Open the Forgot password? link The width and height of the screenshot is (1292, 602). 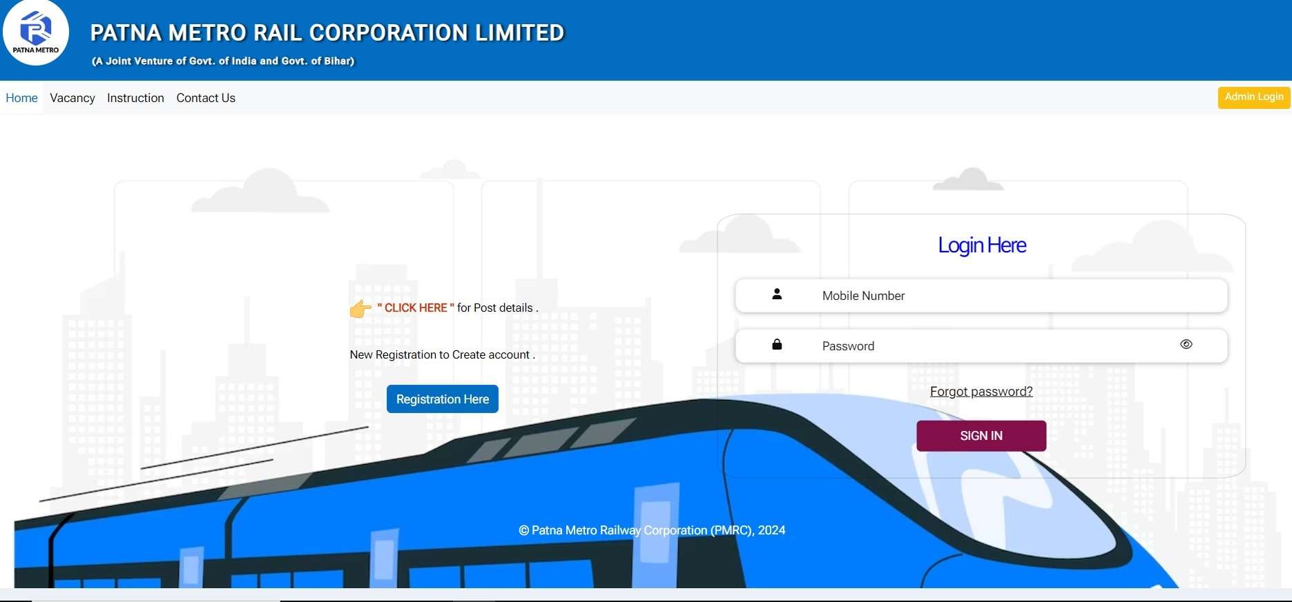981,392
